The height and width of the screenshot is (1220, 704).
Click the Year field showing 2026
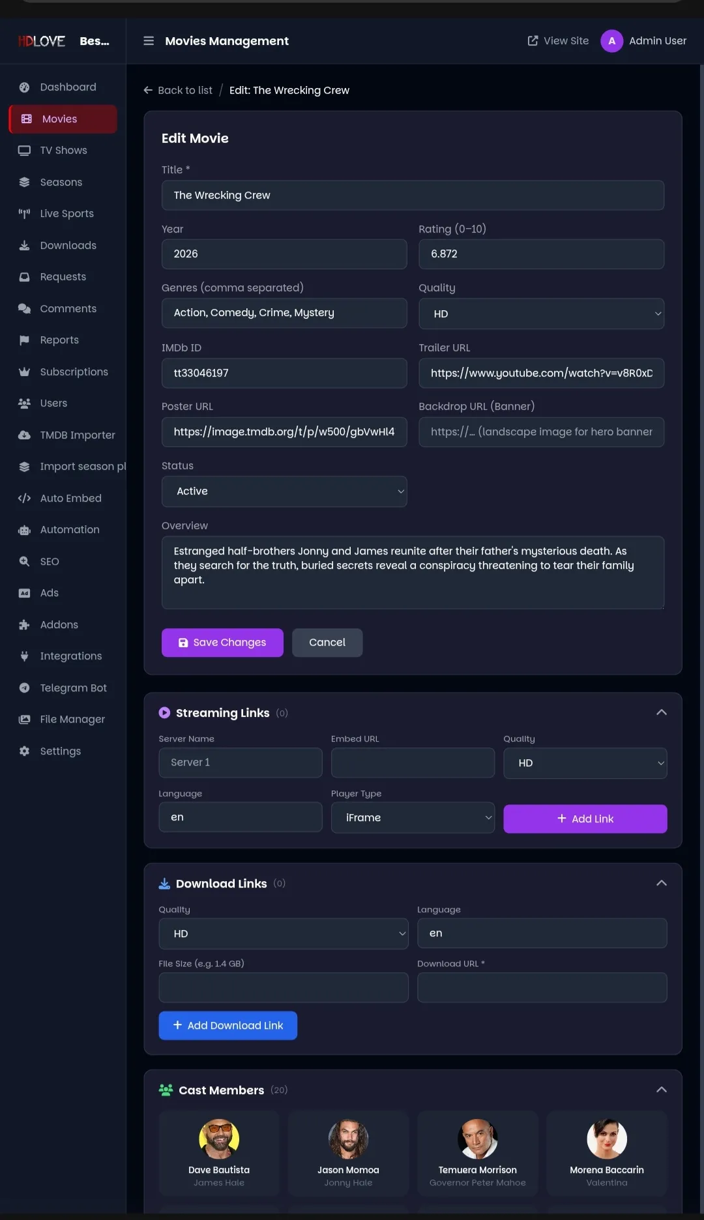click(284, 254)
